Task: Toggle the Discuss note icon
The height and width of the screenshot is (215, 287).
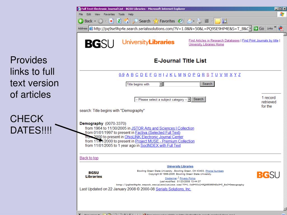Action: click(x=217, y=21)
